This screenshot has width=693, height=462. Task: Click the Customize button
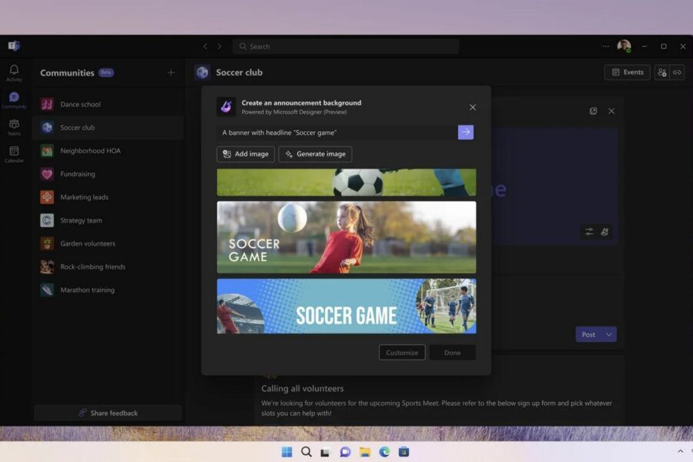click(x=402, y=353)
